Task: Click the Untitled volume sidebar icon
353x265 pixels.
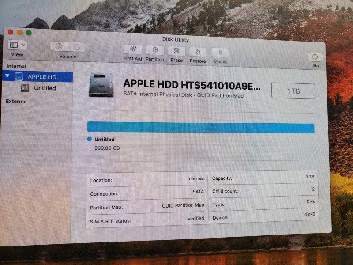Action: point(25,88)
